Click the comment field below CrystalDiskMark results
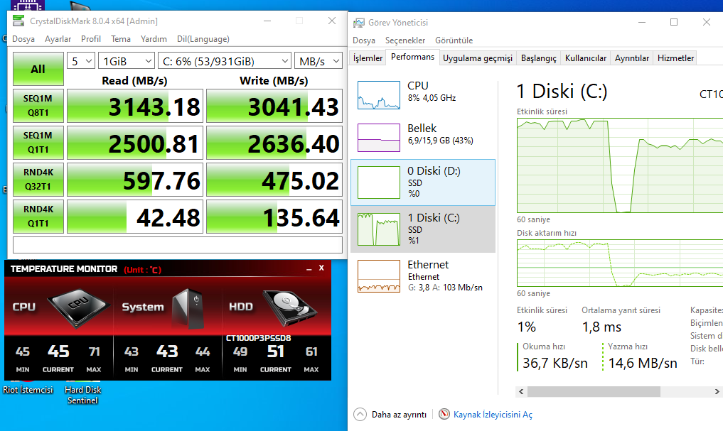Viewport: 723px width, 431px height. pyautogui.click(x=178, y=245)
